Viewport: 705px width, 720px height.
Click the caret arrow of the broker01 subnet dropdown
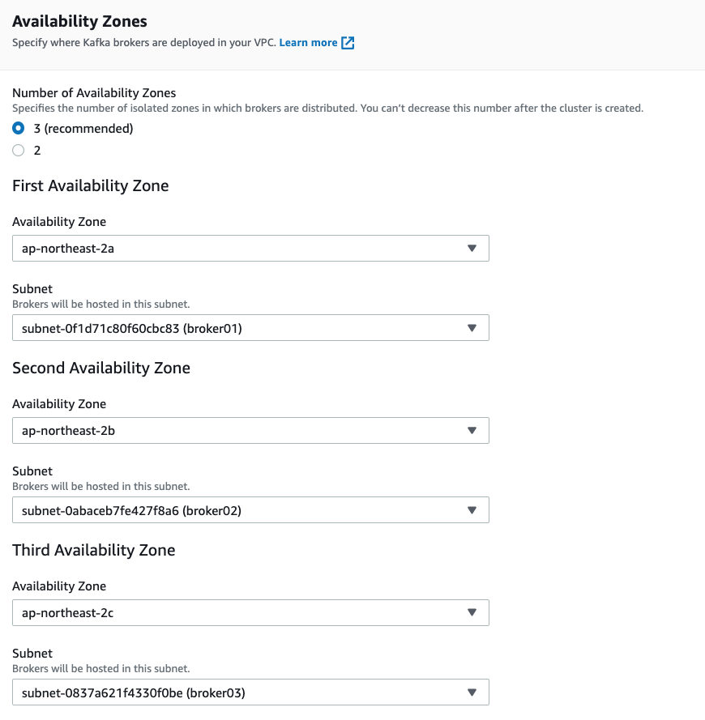[472, 328]
